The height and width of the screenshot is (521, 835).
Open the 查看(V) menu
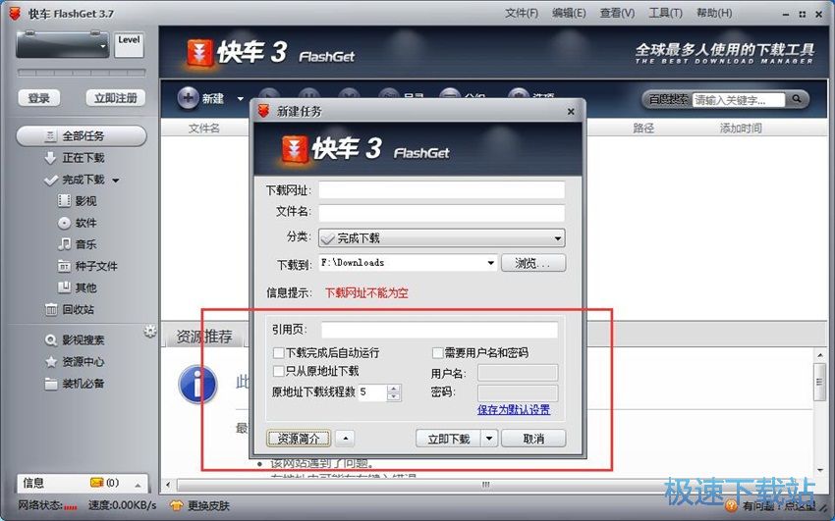(x=617, y=13)
